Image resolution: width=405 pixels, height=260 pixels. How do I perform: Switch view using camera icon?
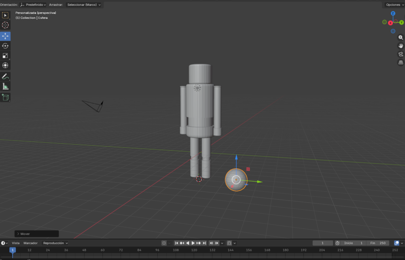(400, 54)
